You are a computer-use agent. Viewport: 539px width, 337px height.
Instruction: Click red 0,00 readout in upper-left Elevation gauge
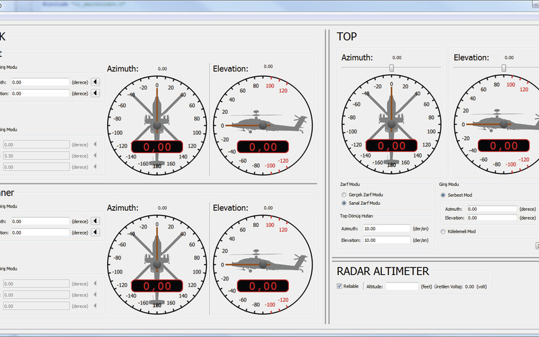point(263,147)
